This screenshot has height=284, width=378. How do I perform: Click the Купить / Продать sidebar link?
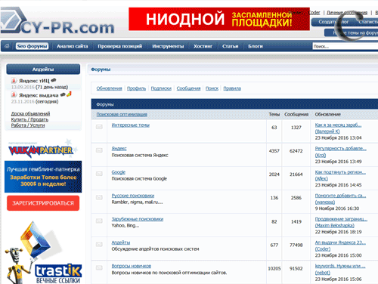point(29,119)
